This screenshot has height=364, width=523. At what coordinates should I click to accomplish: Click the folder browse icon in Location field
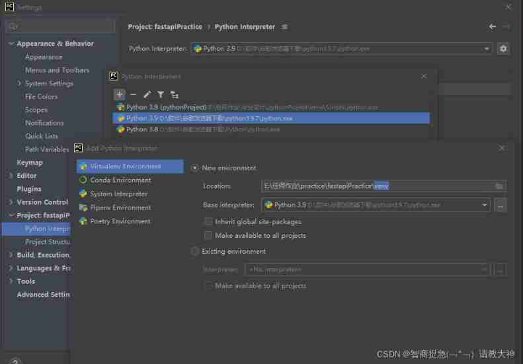[499, 186]
